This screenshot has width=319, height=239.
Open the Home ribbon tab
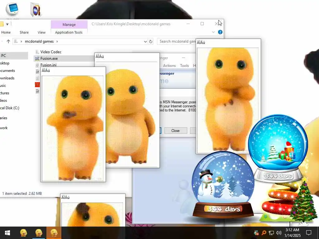(x=6, y=32)
